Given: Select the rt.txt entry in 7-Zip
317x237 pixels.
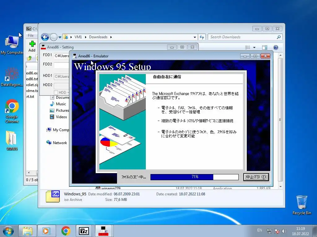Looking at the screenshot, I should (30, 97).
